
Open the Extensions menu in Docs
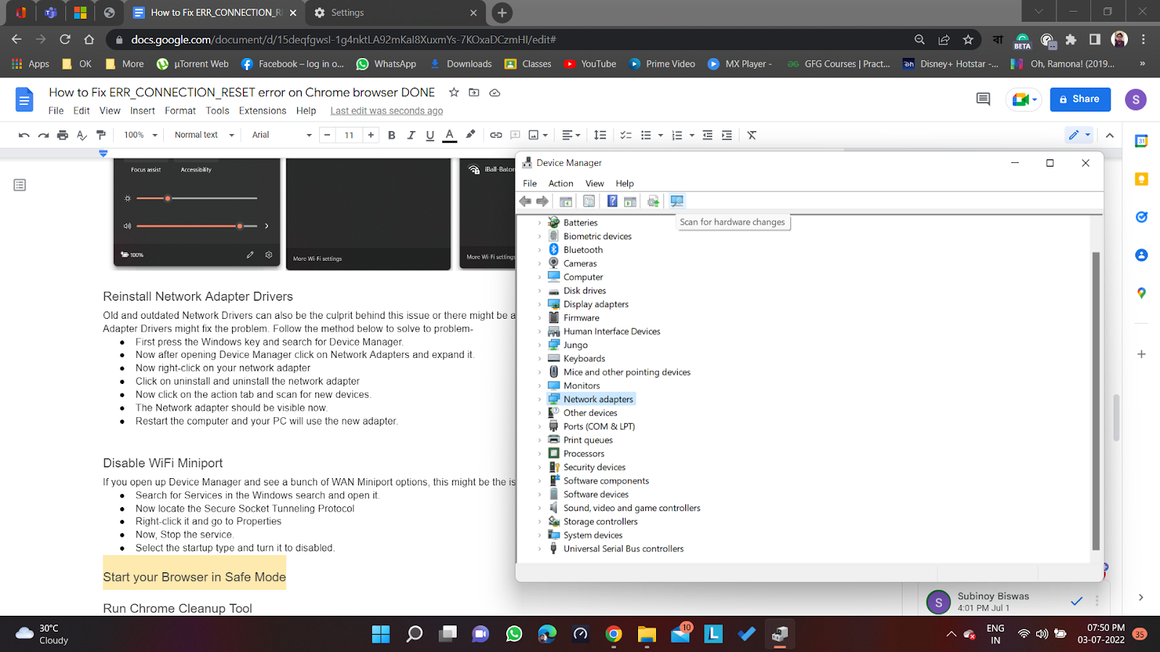click(262, 111)
